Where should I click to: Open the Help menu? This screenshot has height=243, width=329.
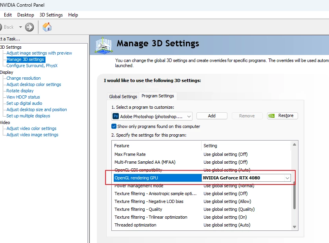click(x=73, y=15)
